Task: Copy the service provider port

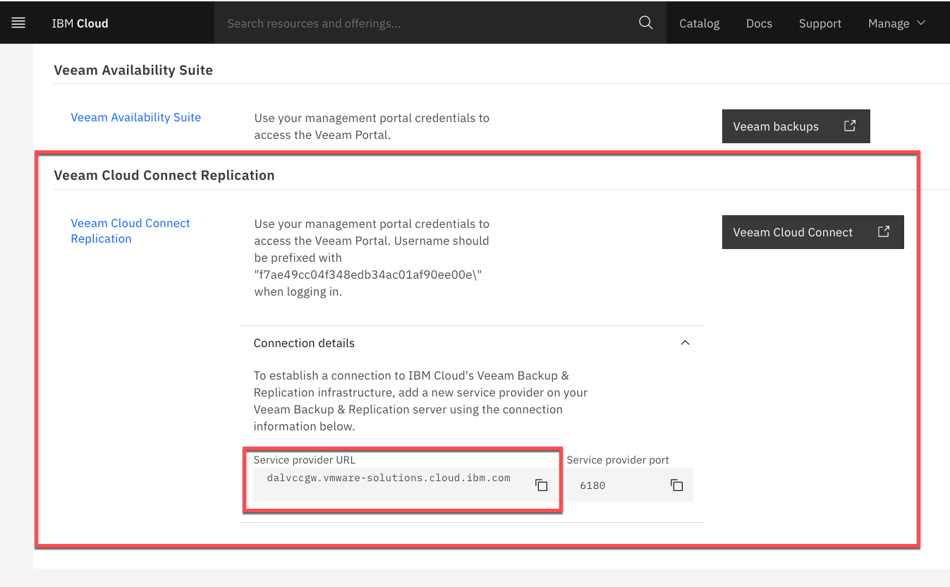Action: tap(676, 485)
